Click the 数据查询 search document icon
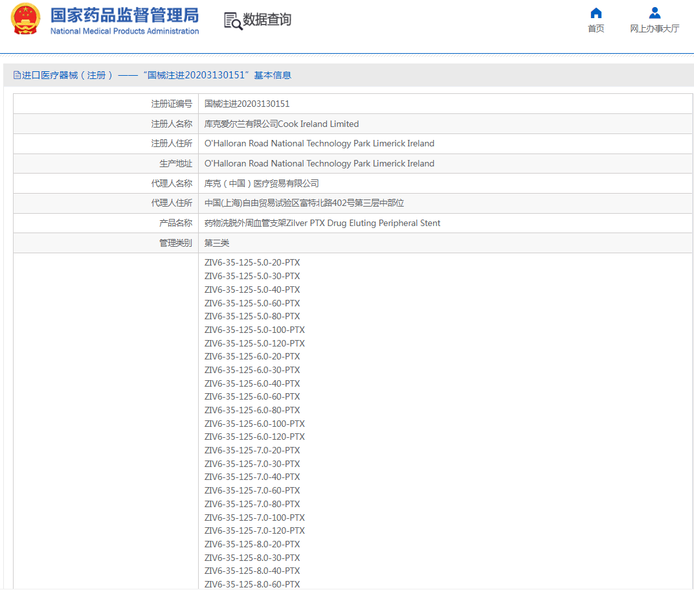Image resolution: width=694 pixels, height=592 pixels. (x=233, y=21)
